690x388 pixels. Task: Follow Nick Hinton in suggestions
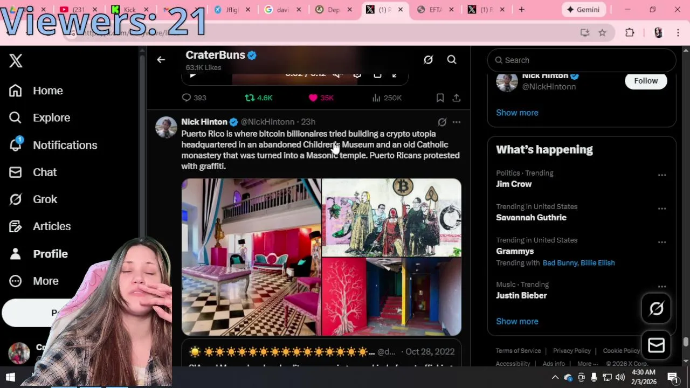[646, 81]
